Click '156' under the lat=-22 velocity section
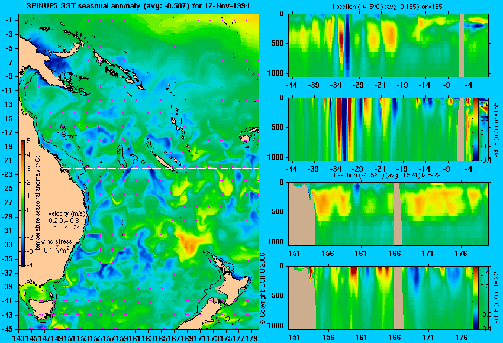 point(328,338)
